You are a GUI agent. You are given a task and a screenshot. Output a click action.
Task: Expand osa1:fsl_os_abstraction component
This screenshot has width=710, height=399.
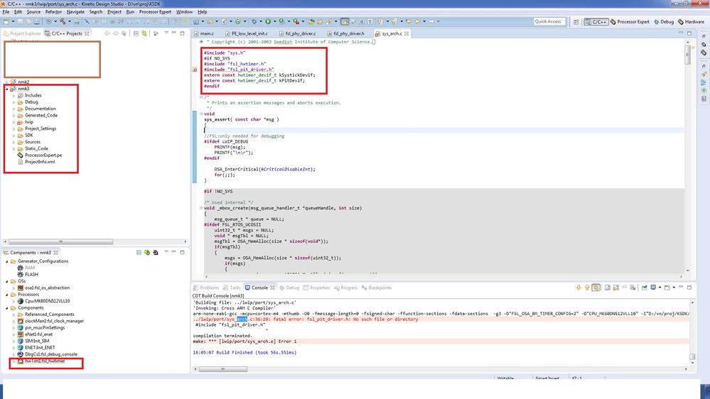point(14,288)
